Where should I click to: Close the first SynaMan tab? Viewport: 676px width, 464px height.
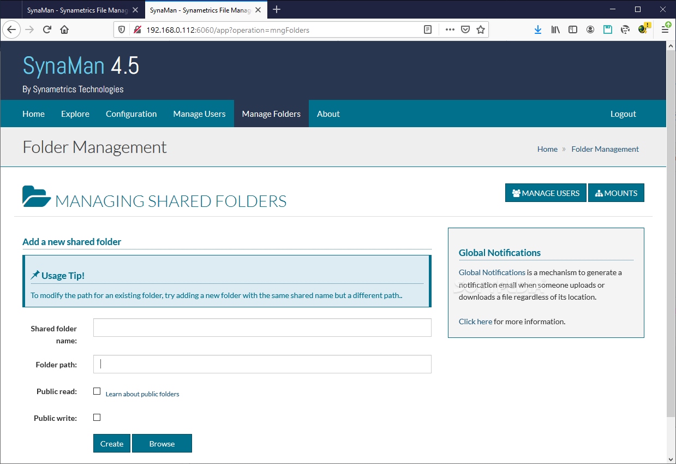[x=135, y=10]
